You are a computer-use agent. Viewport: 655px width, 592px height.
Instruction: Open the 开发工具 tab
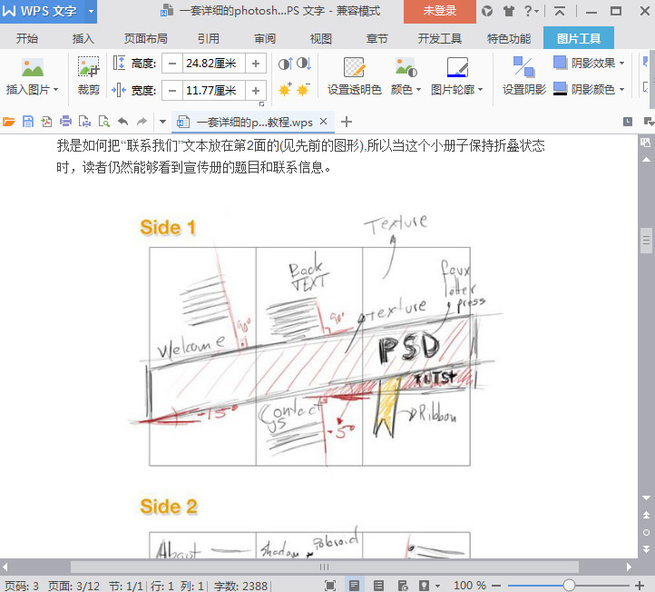[x=439, y=38]
